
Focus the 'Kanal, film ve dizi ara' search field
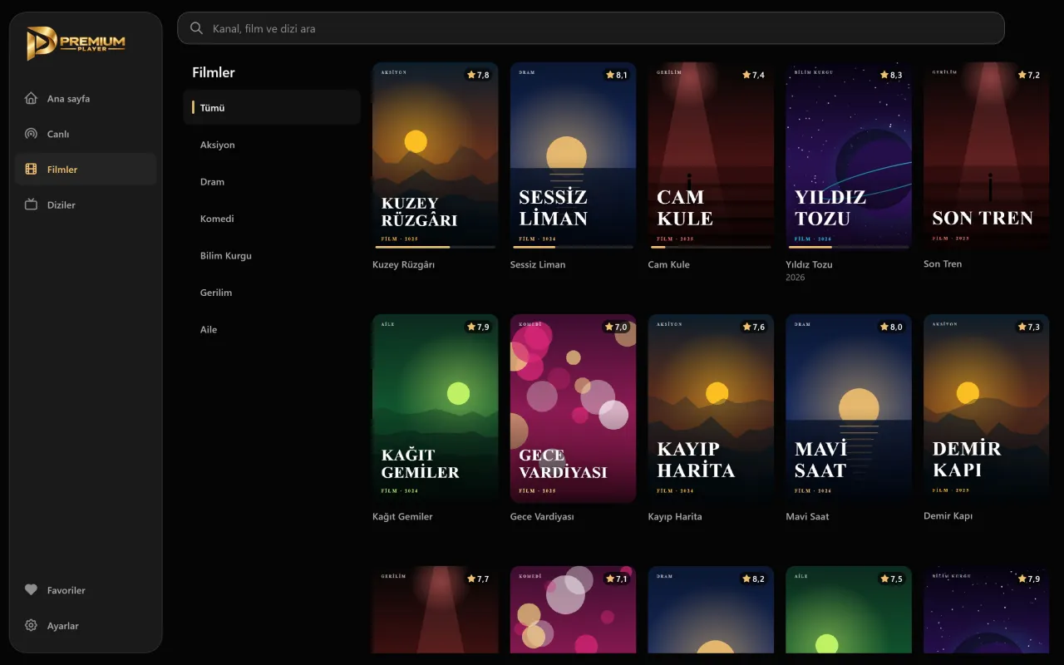(591, 28)
